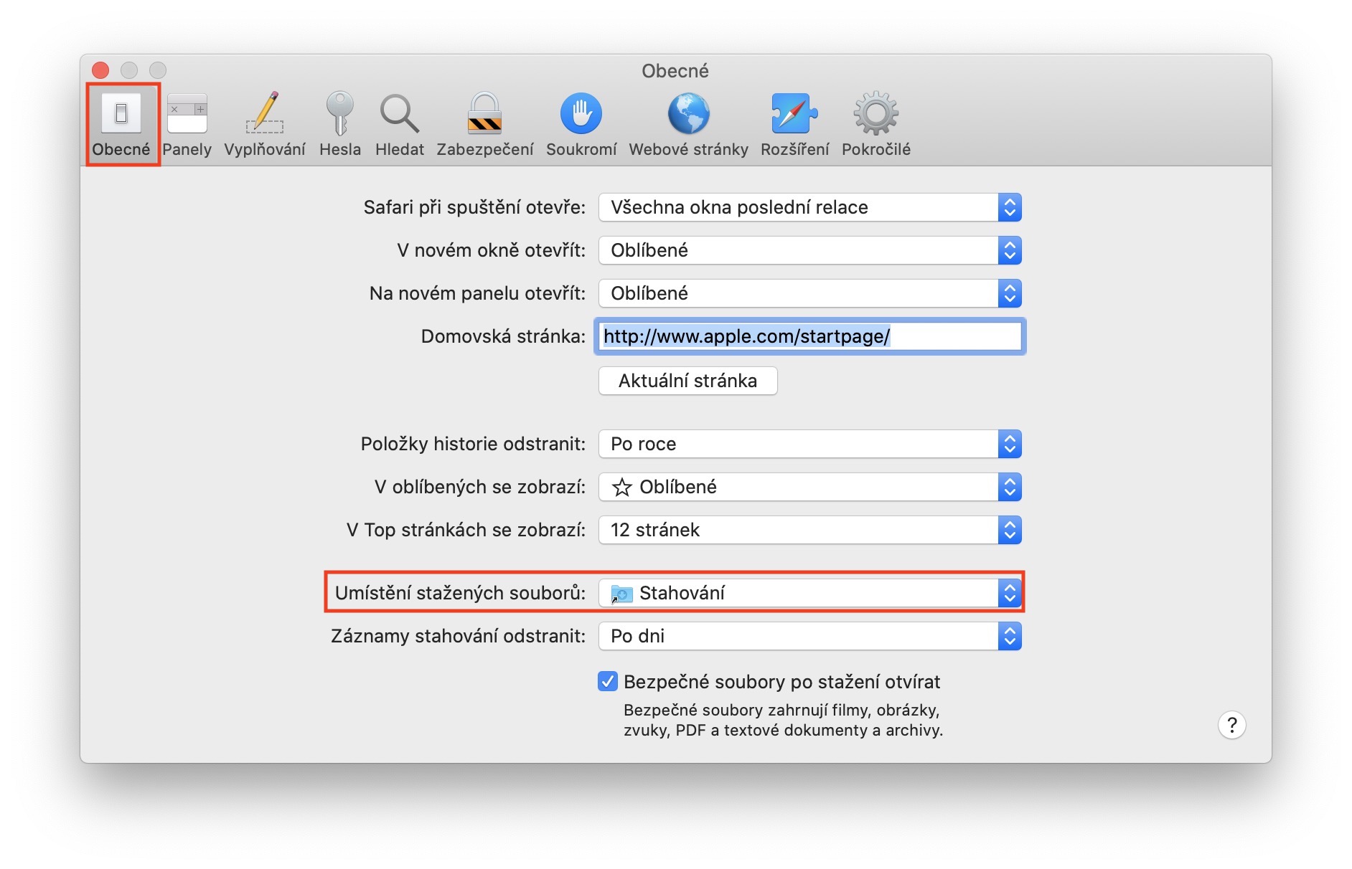
Task: Expand the Safari při spuštění otevře dropdown
Action: (810, 207)
